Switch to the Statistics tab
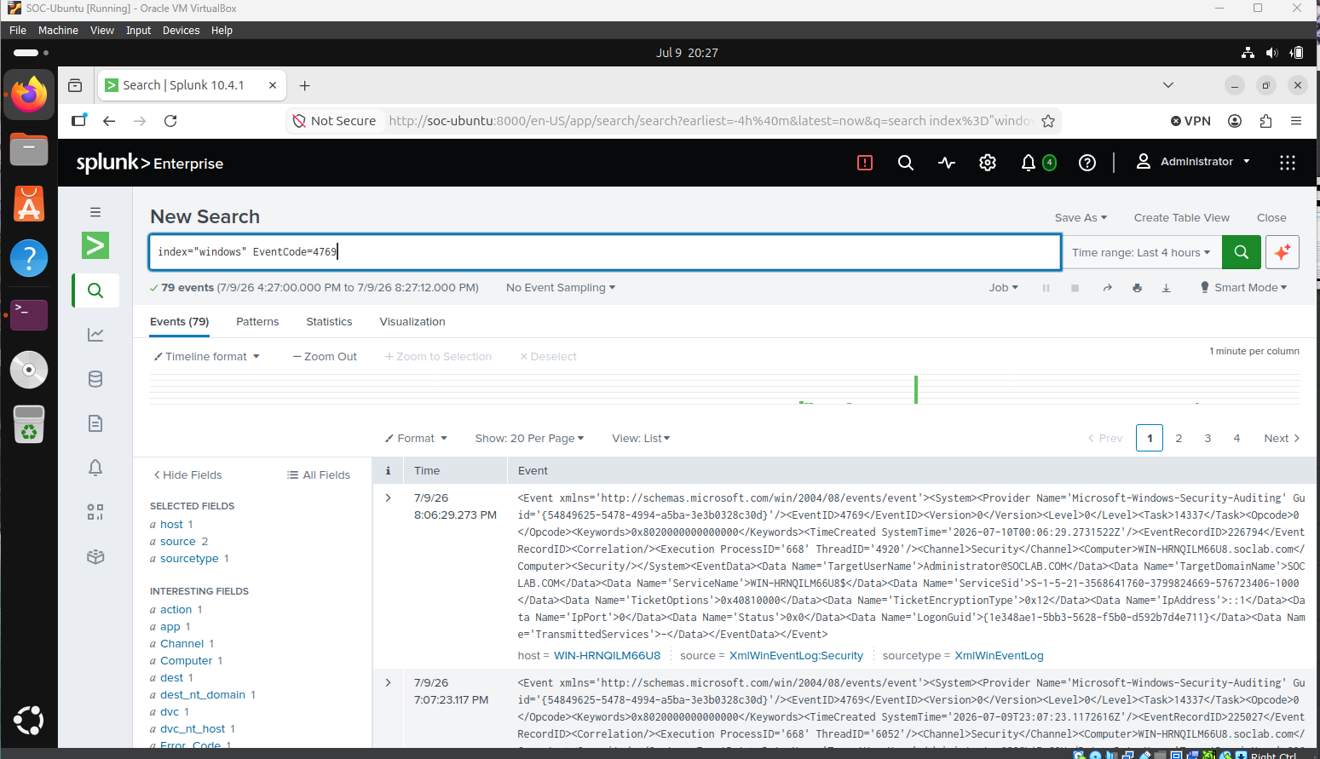 pos(329,322)
